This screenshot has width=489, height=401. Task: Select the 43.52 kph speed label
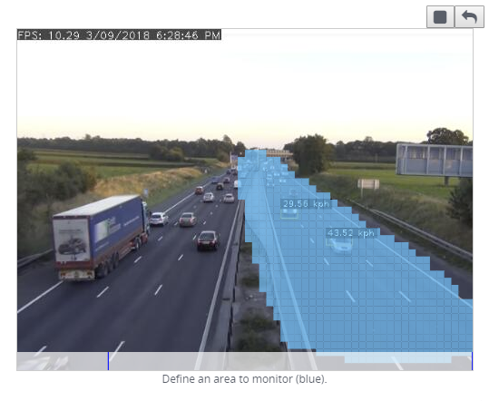[350, 233]
